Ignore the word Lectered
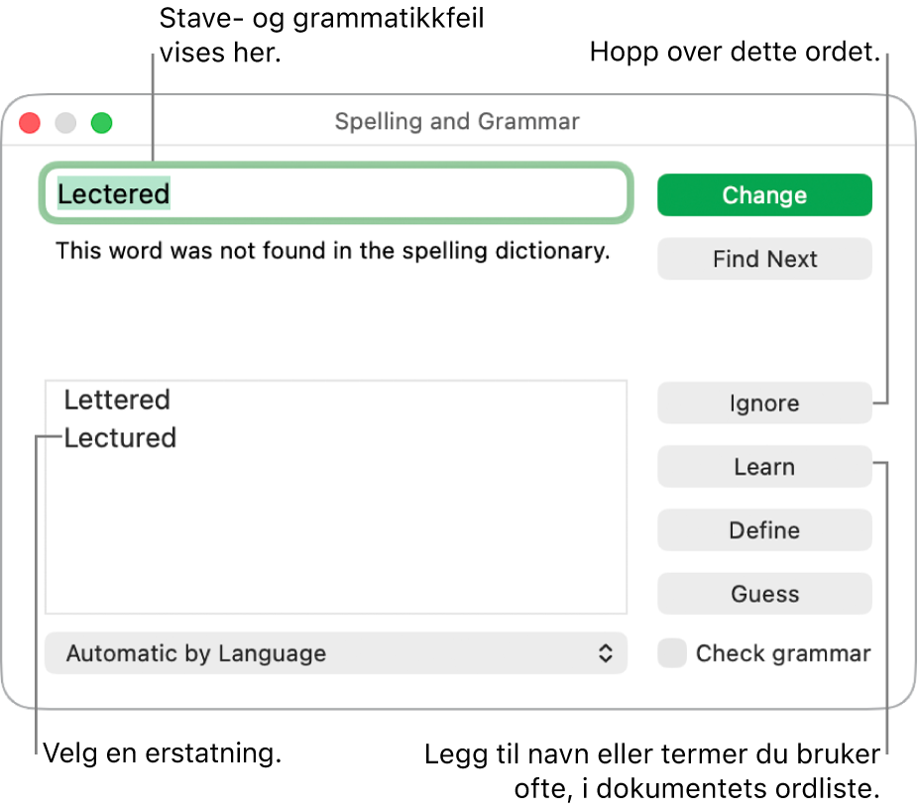918x810 pixels. (x=764, y=404)
